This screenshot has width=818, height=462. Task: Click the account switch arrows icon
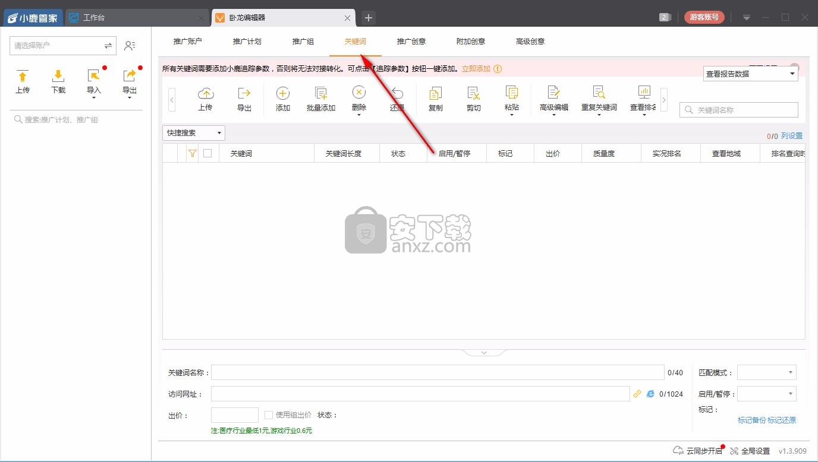pyautogui.click(x=108, y=46)
